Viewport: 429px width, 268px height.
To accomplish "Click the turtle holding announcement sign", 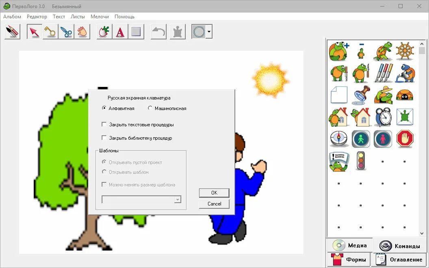I will pos(339,162).
